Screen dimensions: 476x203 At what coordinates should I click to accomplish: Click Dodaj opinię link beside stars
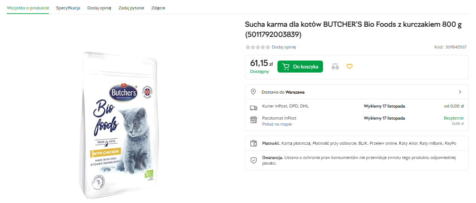(283, 47)
